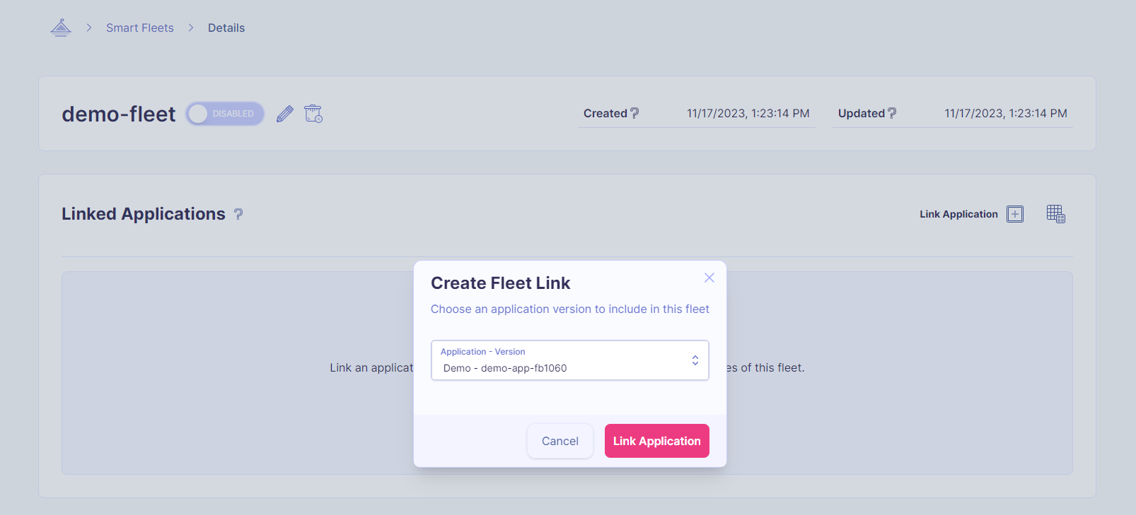Image resolution: width=1136 pixels, height=515 pixels.
Task: Open the Smart Fleets breadcrumb link
Action: coord(140,28)
